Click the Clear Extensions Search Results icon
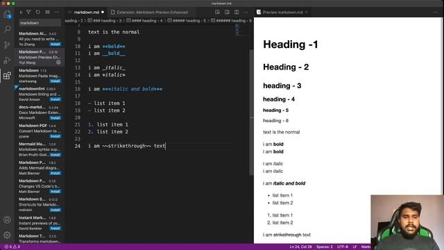 (x=47, y=12)
